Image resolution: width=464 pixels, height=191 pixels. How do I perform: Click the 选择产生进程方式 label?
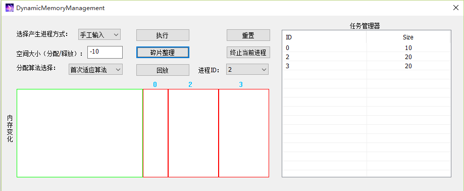42,34
